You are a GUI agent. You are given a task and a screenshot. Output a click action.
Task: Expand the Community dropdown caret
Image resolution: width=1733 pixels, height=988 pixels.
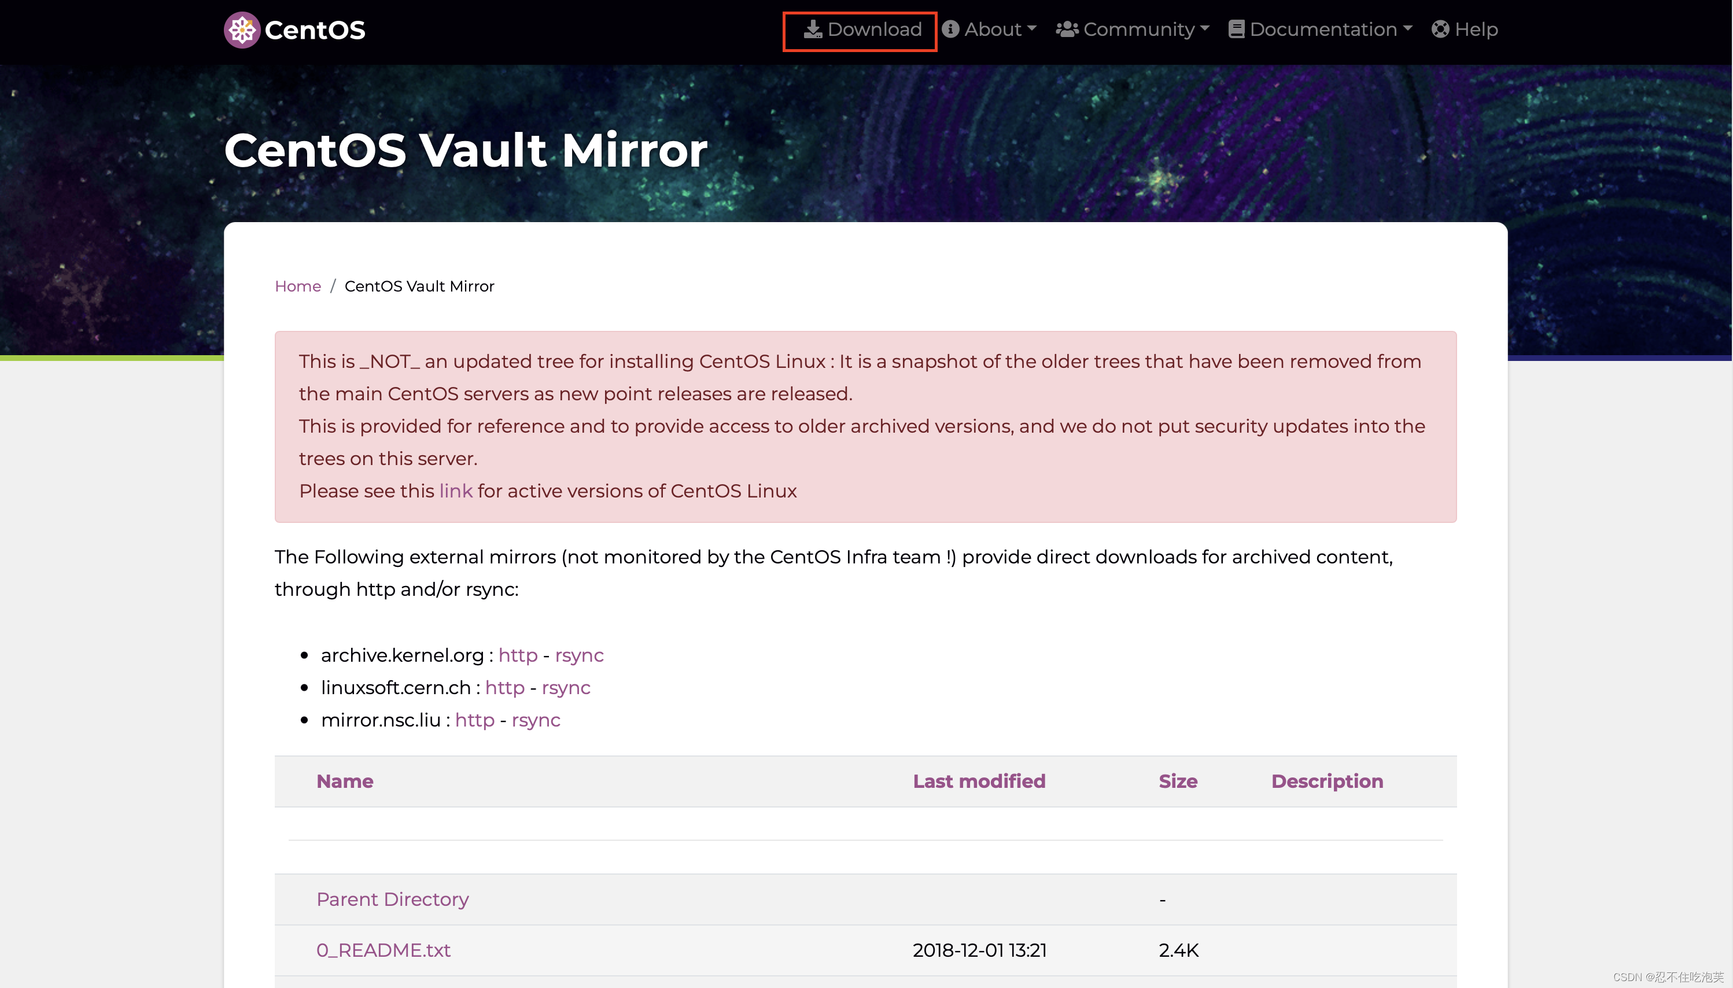coord(1205,28)
